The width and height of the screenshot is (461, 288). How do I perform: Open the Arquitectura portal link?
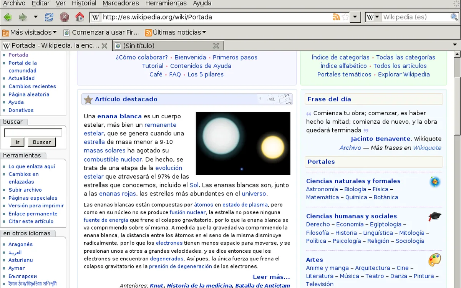coord(373,268)
